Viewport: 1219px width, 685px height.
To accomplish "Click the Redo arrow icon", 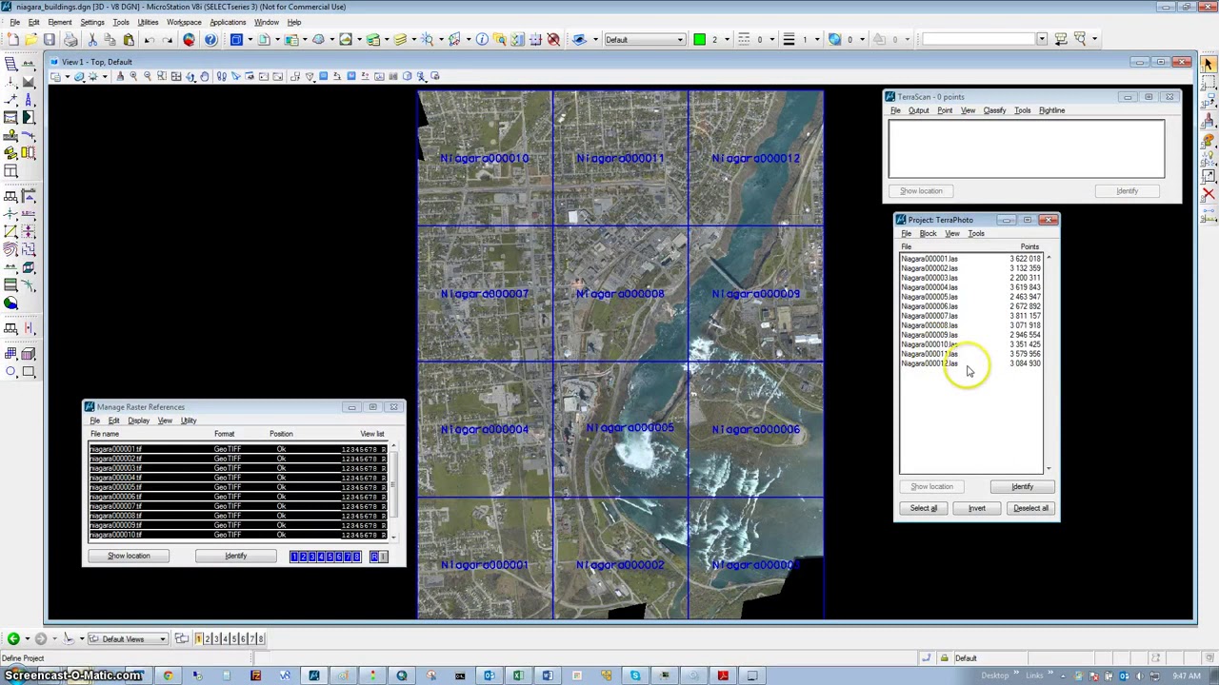I will (168, 39).
